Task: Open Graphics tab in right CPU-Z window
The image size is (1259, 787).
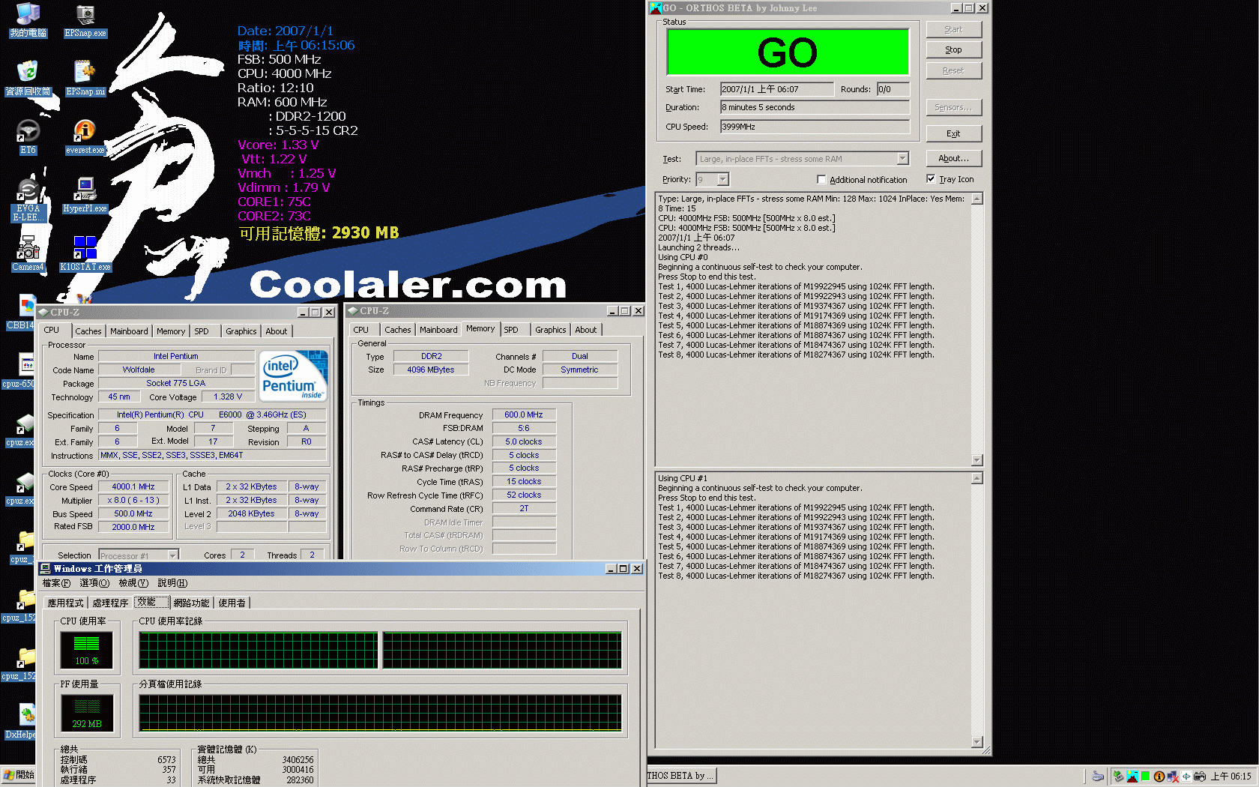Action: point(551,330)
